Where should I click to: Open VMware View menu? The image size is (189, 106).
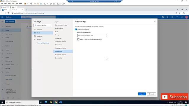[9, 4]
